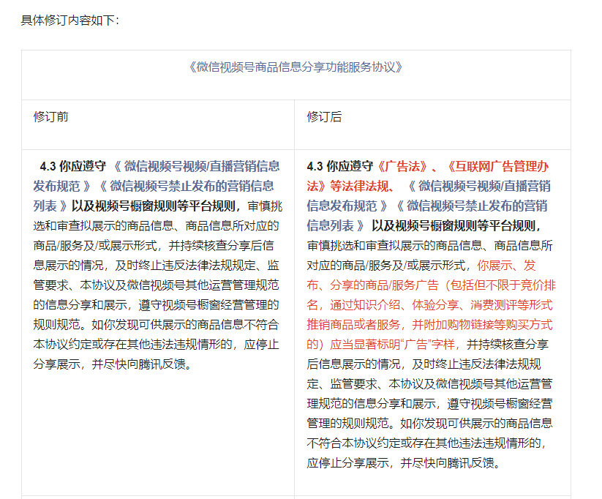Open blue link 《微信视频号视频/直播营销信息发布规范》 in 修订后 column

click(x=429, y=196)
